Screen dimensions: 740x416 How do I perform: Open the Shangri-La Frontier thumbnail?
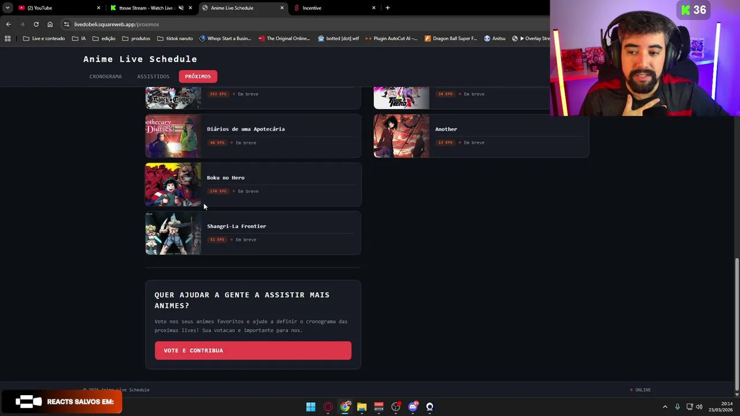(x=173, y=233)
